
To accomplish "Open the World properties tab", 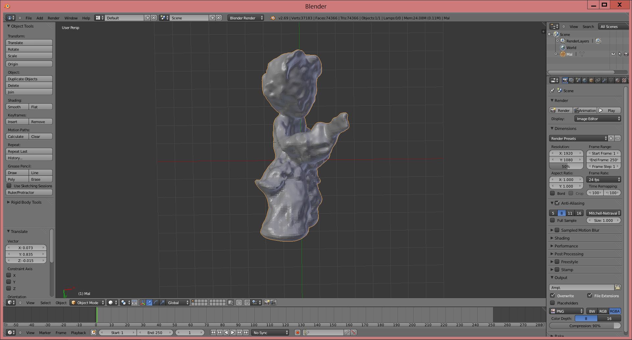I will [x=584, y=80].
